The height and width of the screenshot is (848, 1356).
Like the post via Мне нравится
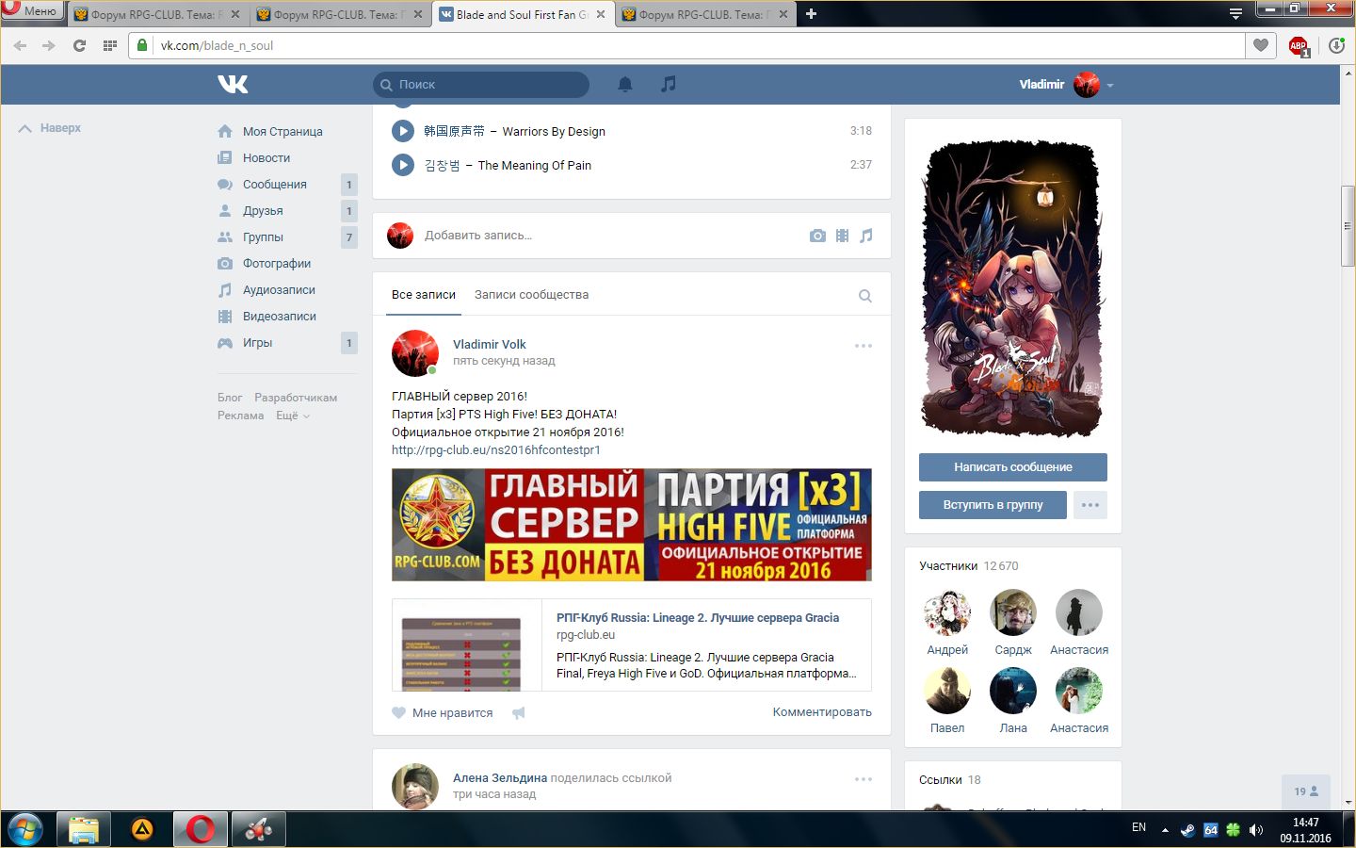click(x=443, y=713)
